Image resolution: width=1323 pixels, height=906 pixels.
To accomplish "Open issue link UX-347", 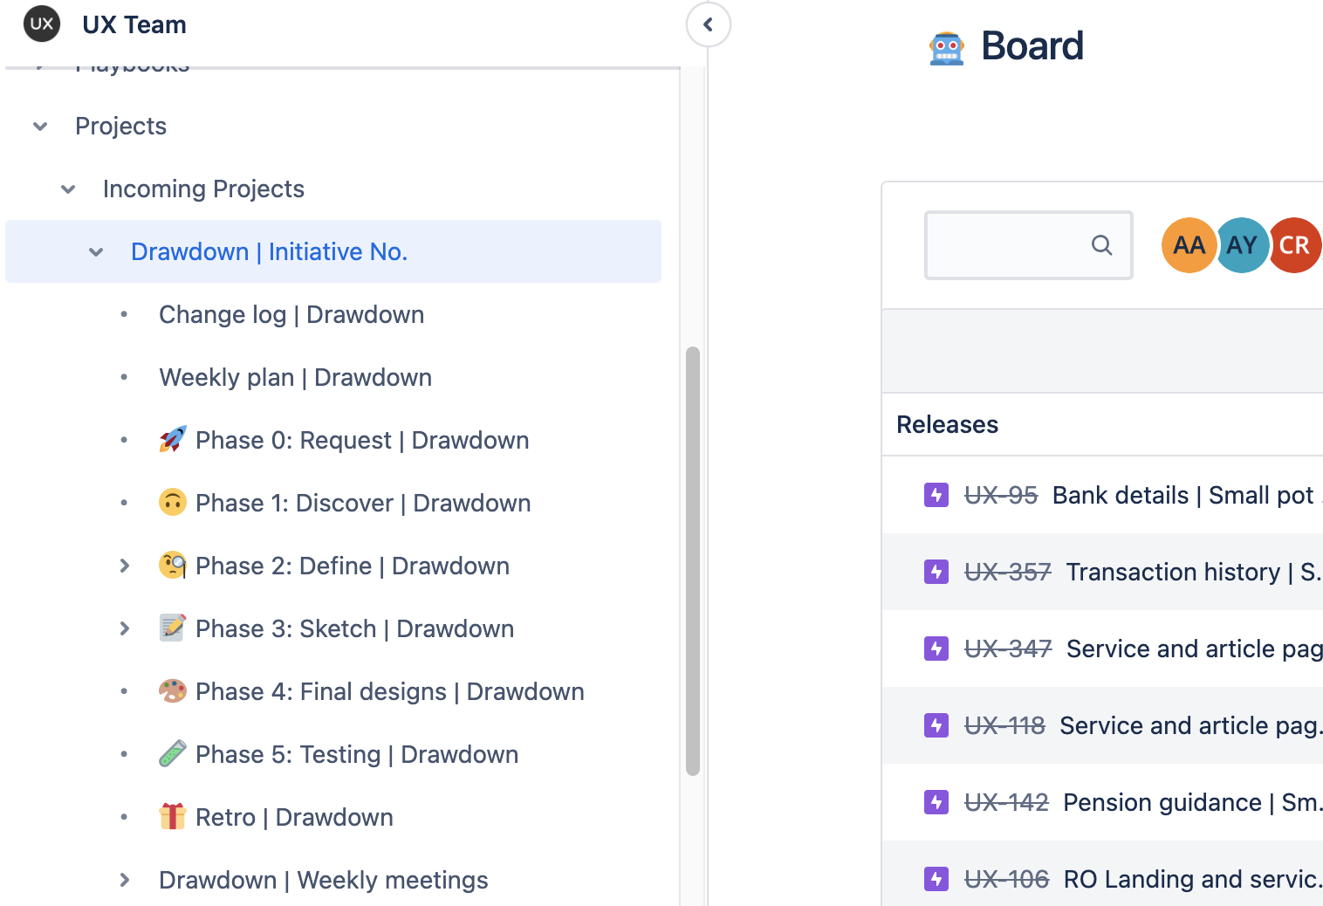I will click(x=1007, y=649).
